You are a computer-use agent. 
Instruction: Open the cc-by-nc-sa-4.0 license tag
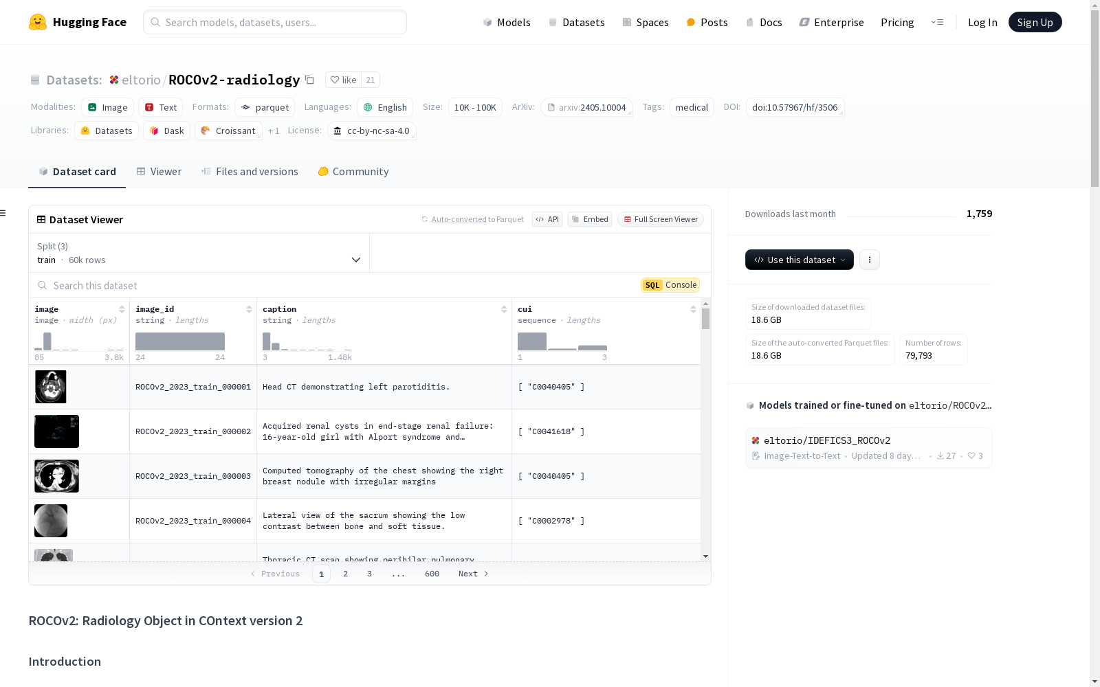point(371,131)
